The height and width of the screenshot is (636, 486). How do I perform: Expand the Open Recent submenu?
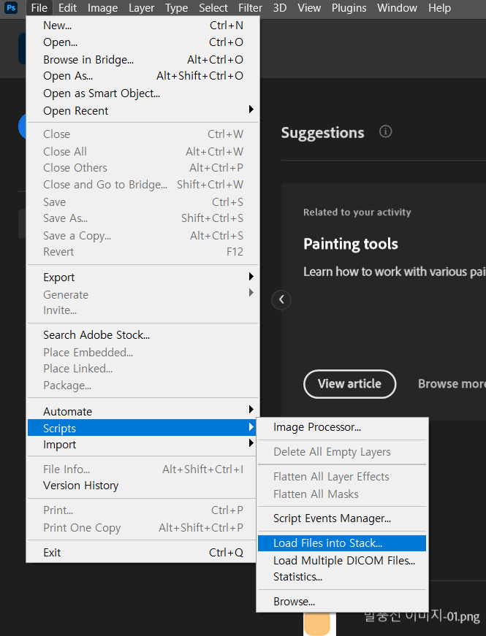[x=143, y=110]
